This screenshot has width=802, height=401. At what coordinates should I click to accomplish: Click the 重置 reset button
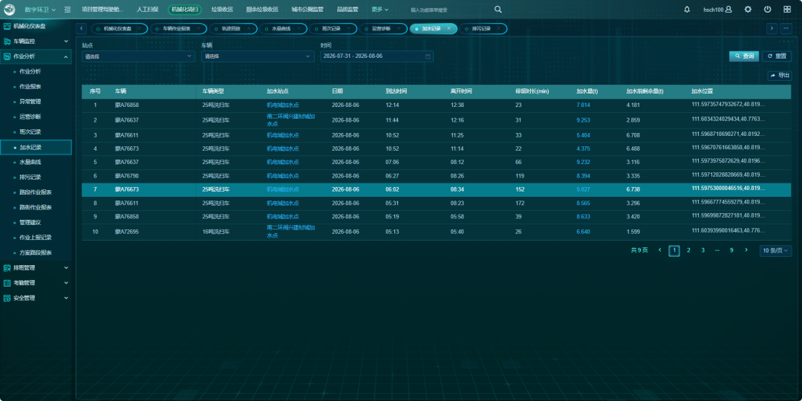(x=777, y=56)
